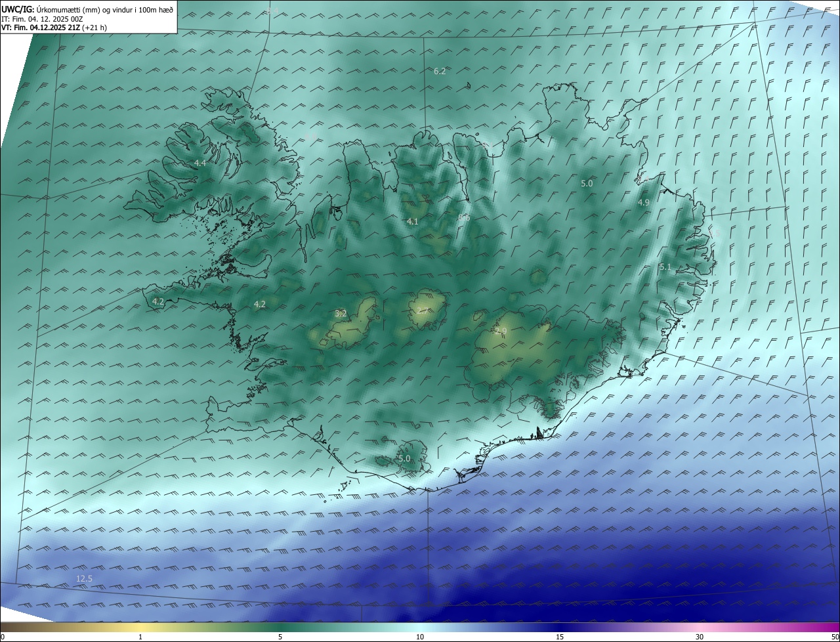Click the 4.2 value at the western peninsula tip
Screen dimensions: 840x642
point(157,302)
